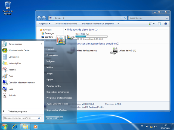This screenshot has width=174, height=130.
Task: Click the Windows Start orb
Action: [4, 127]
